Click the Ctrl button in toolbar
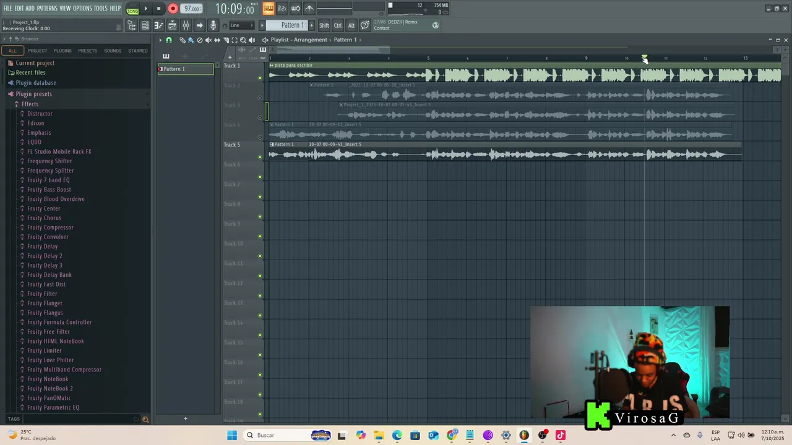The height and width of the screenshot is (445, 792). [338, 25]
